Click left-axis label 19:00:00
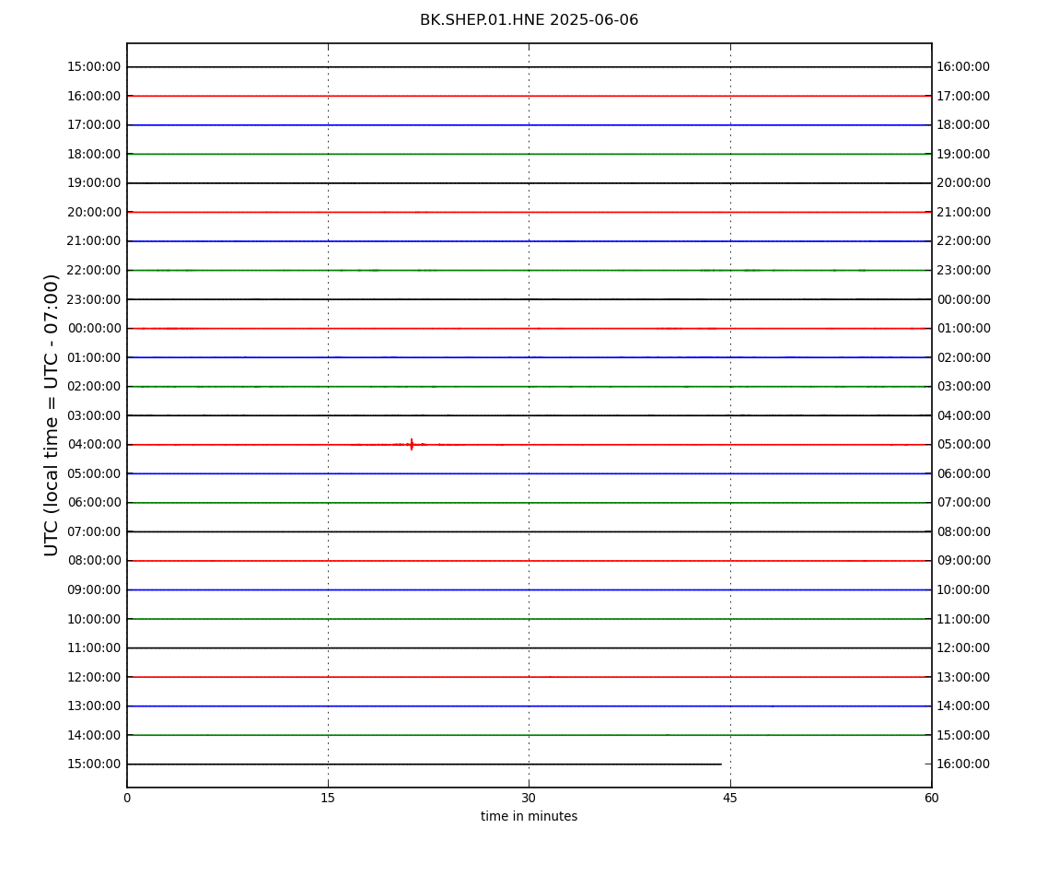The image size is (1059, 875). tap(94, 183)
